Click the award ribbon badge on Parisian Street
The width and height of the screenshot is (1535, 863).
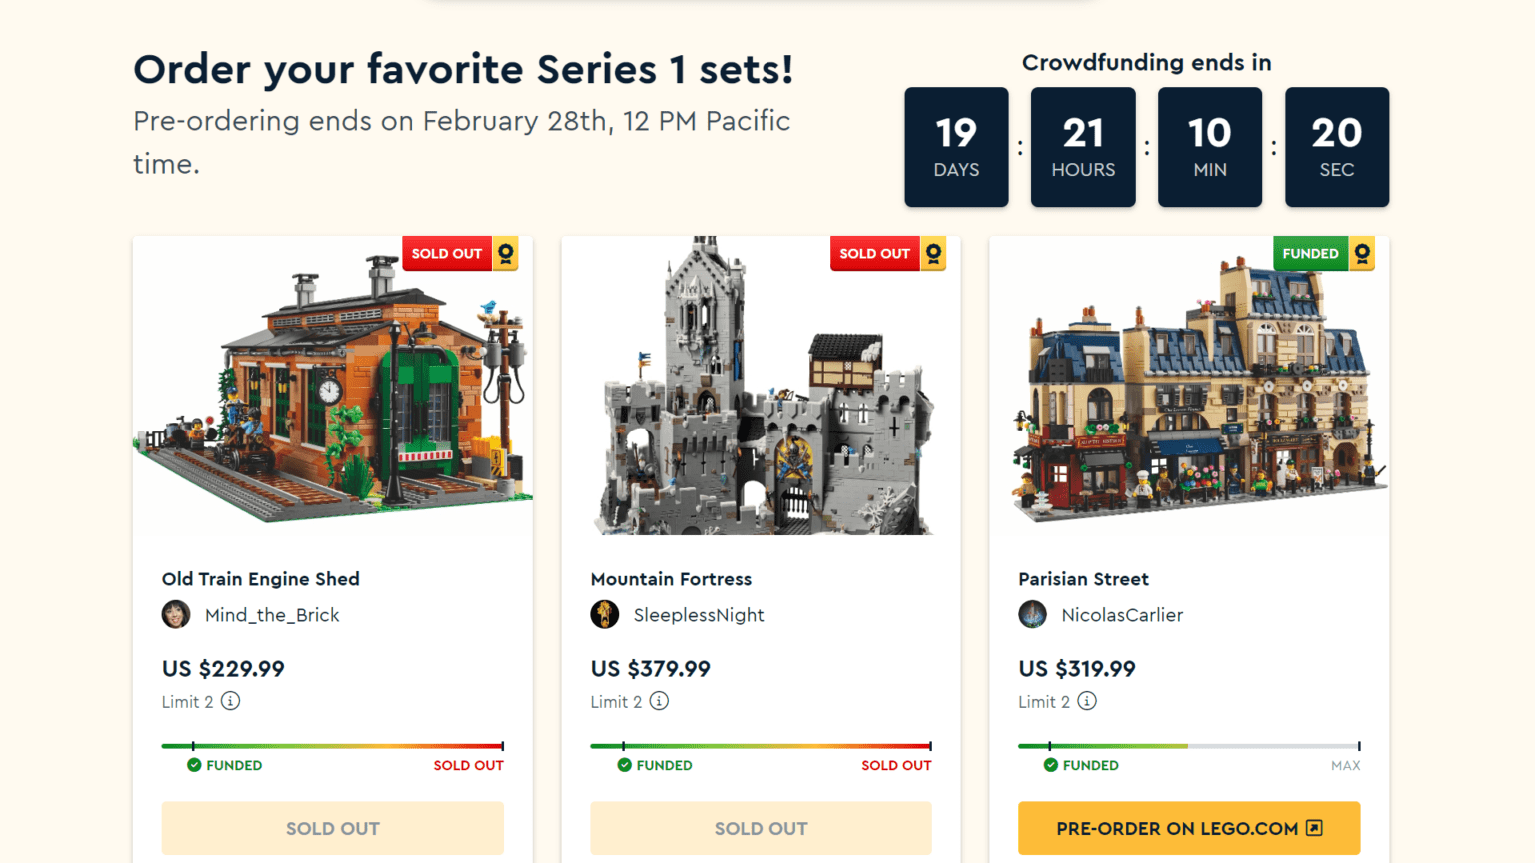[x=1362, y=253]
